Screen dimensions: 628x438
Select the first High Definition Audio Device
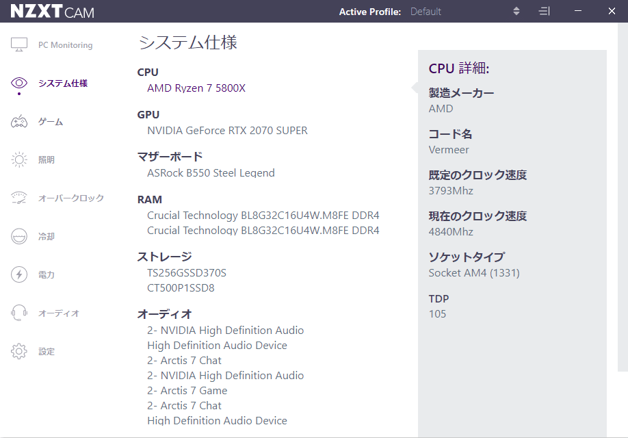tap(217, 346)
